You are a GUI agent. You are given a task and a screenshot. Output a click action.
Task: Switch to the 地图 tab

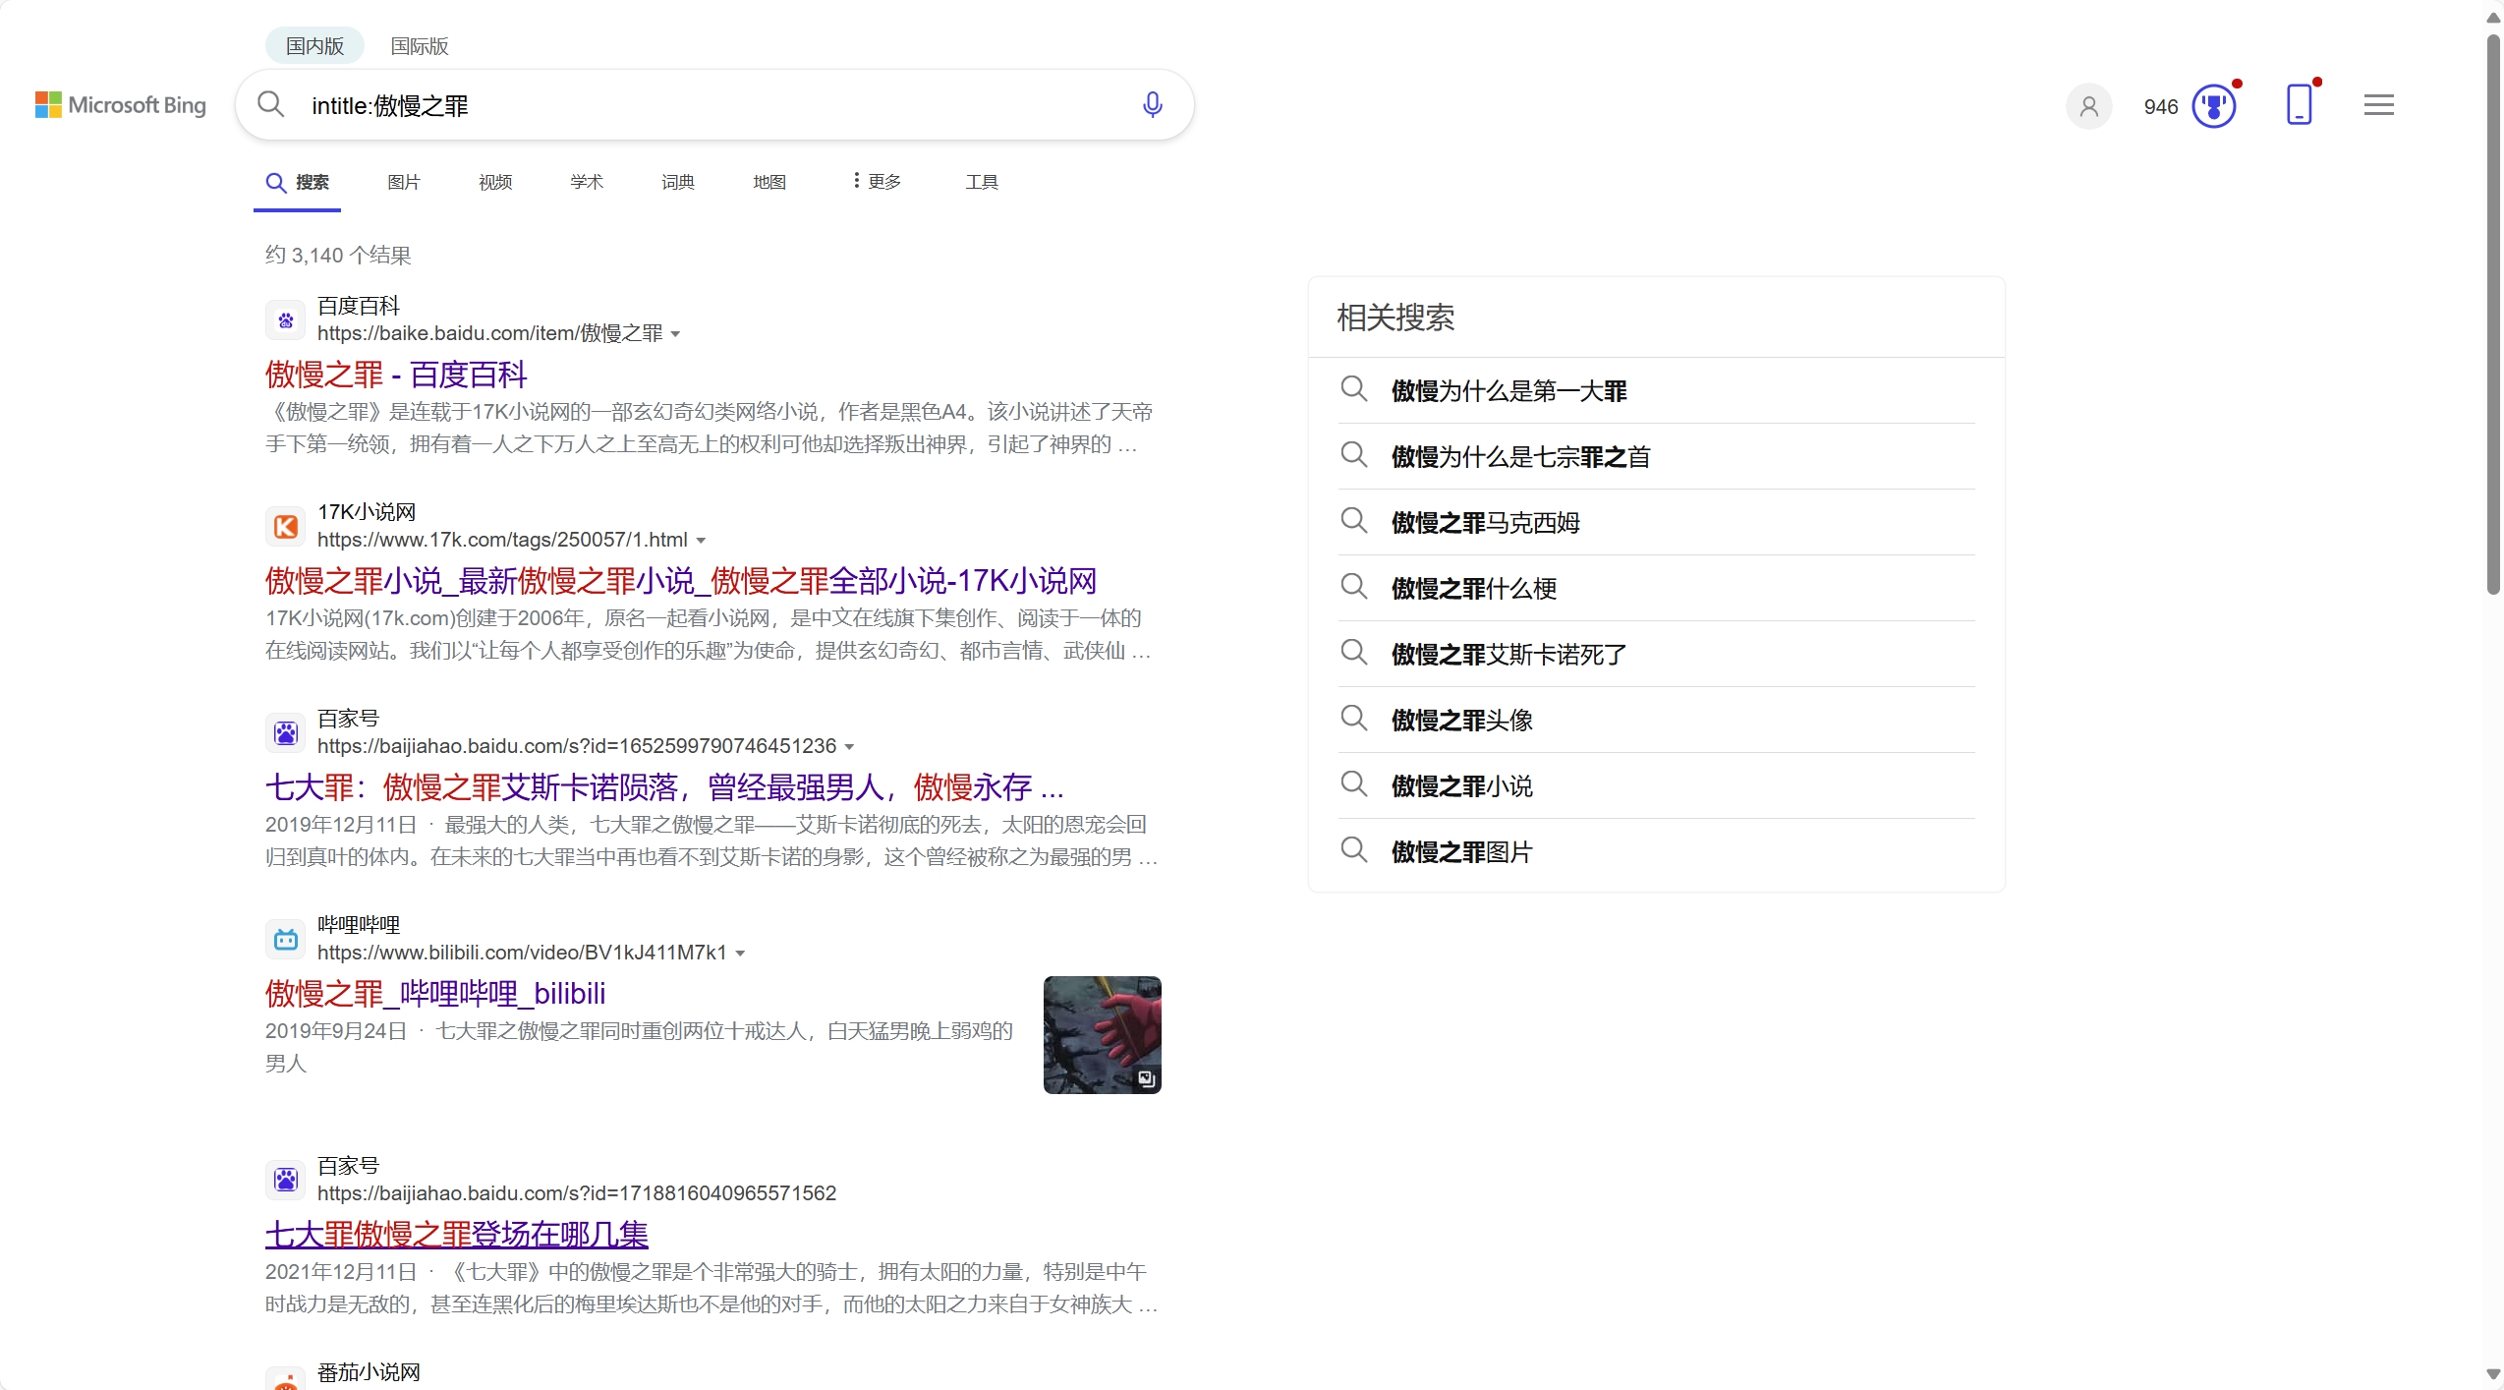coord(769,182)
